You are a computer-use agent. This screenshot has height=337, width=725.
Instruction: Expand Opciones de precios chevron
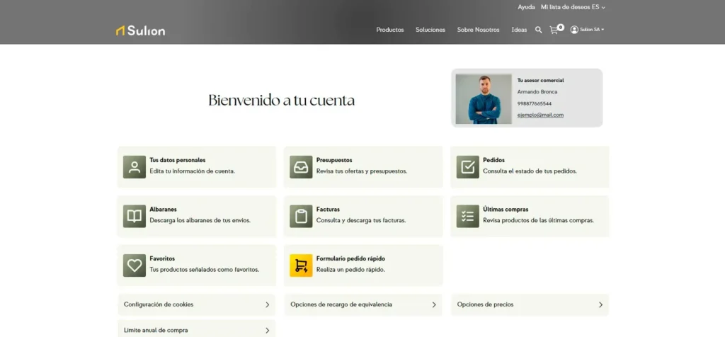(600, 304)
